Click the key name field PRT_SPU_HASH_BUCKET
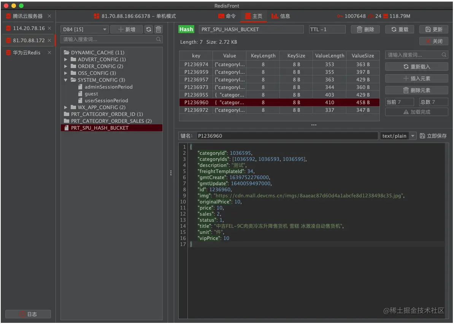 (251, 29)
